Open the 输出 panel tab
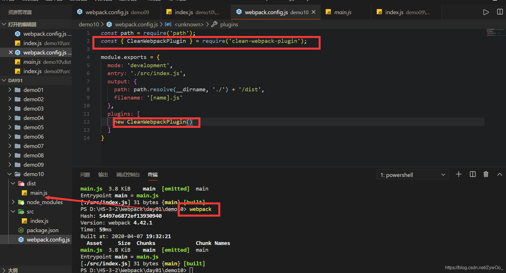Viewport: 506px width, 273px height. point(103,175)
